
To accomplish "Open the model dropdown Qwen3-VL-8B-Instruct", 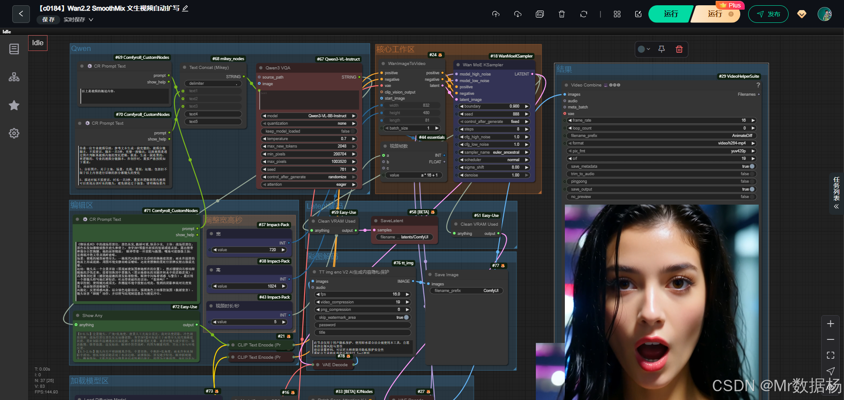I will pos(309,116).
